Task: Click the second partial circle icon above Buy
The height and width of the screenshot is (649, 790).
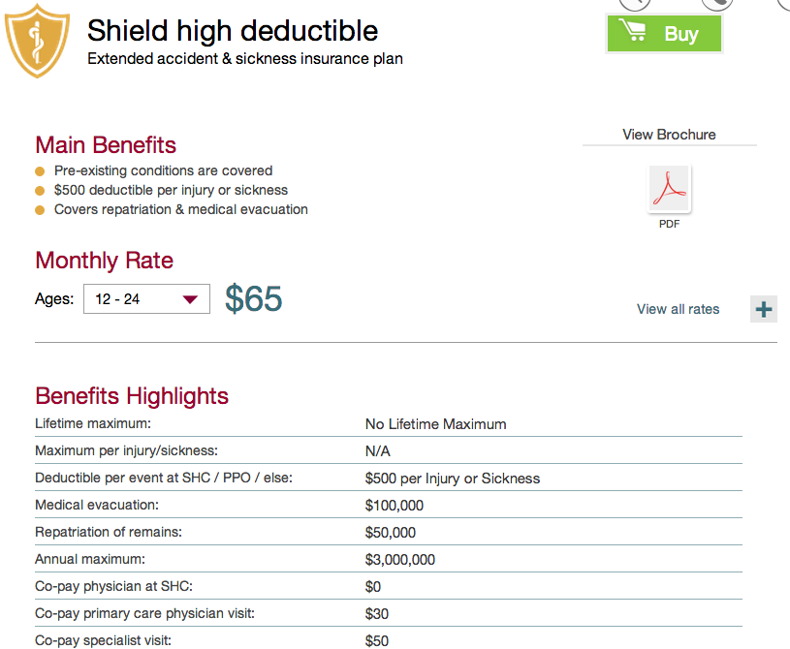Action: (x=717, y=4)
